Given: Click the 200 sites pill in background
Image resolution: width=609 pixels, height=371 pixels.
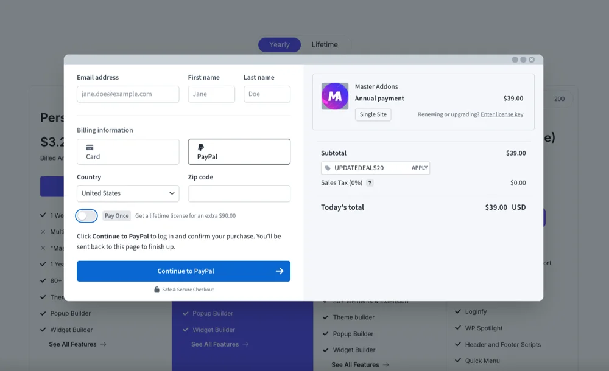Looking at the screenshot, I should point(559,99).
